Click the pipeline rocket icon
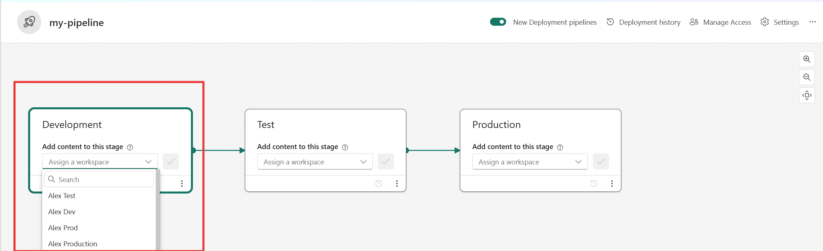 [29, 22]
